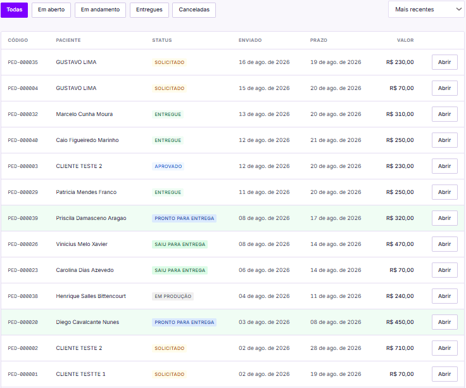This screenshot has height=388, width=466.
Task: Click the APROVADO status badge
Action: 168,166
